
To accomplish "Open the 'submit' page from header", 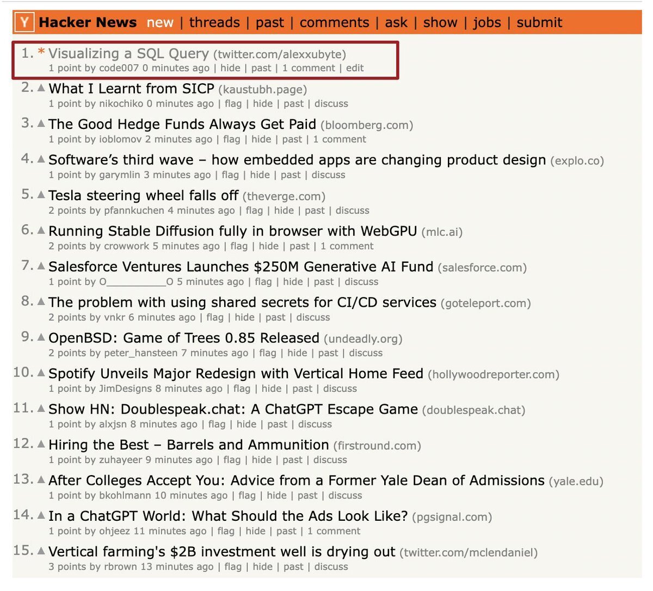I will point(539,22).
